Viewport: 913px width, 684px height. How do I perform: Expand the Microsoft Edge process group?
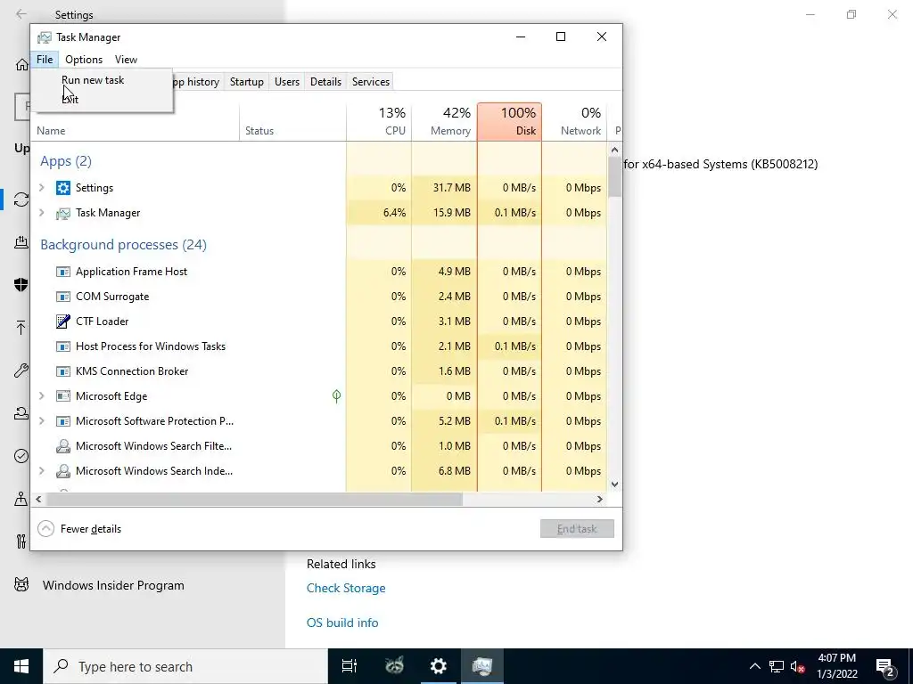[x=41, y=395]
